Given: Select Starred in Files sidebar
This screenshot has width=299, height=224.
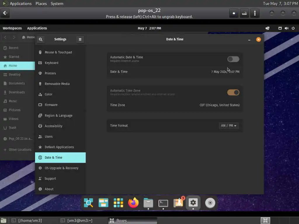Looking at the screenshot, I should pos(18,57).
